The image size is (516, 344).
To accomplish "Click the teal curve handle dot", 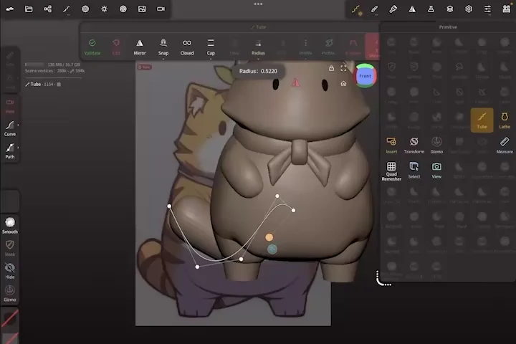I will tap(272, 249).
